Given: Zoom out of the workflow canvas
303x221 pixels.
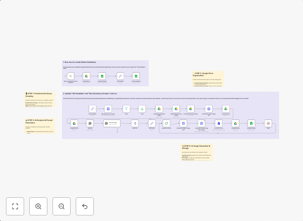Looking at the screenshot, I should (62, 206).
